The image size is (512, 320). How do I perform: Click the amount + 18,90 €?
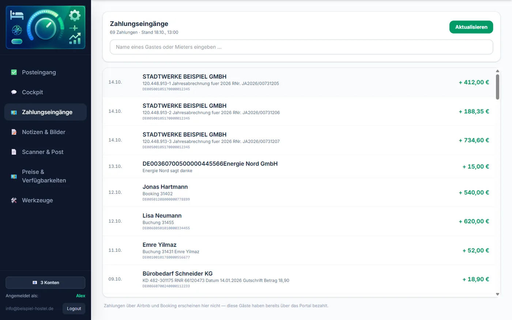(476, 279)
